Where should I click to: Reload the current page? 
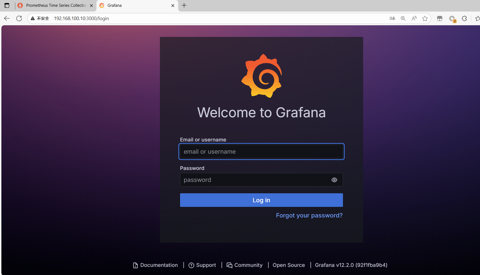(19, 18)
